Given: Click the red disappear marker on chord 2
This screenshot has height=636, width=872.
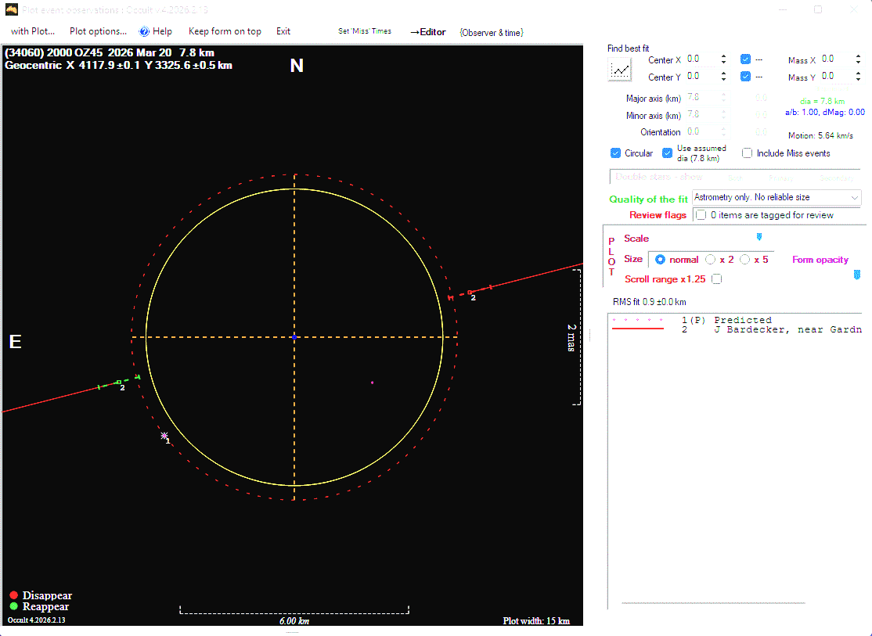Looking at the screenshot, I should pos(470,293).
